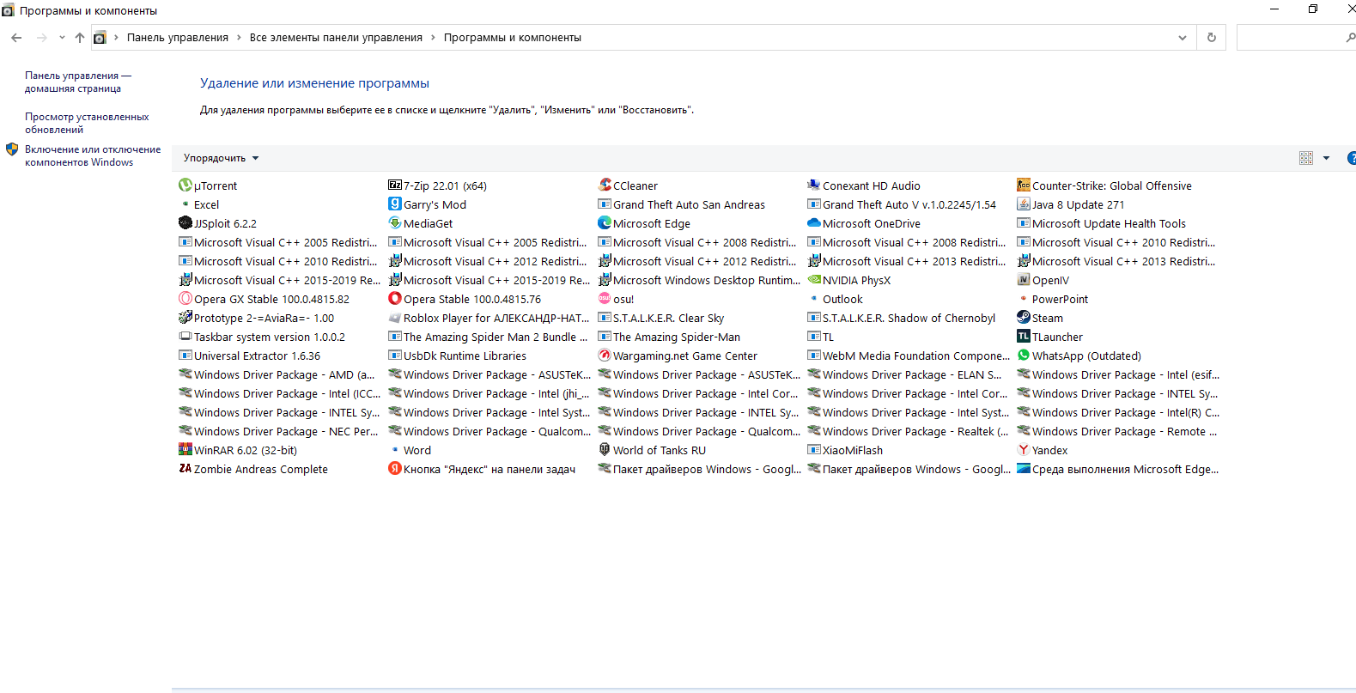Select Среда выполнения Microsoft Edge entry
The height and width of the screenshot is (693, 1356).
[x=1118, y=469]
